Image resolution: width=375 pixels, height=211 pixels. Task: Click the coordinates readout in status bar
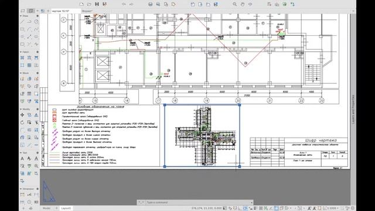pos(206,208)
